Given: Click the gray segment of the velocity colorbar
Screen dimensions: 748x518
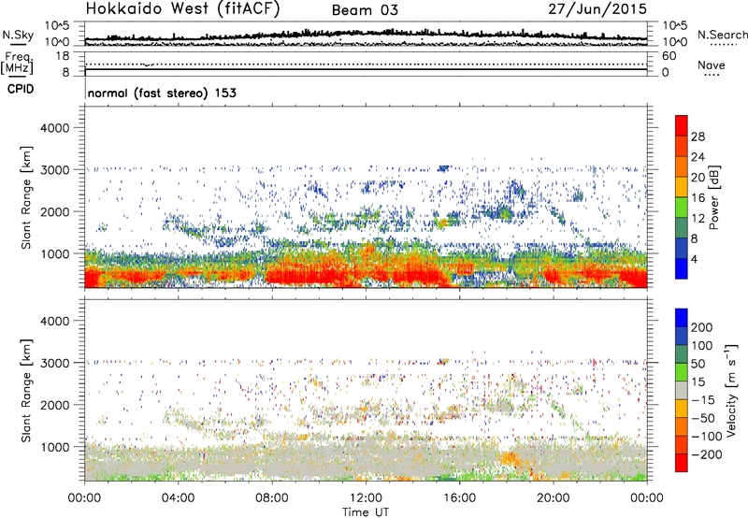Looking at the screenshot, I should [682, 391].
